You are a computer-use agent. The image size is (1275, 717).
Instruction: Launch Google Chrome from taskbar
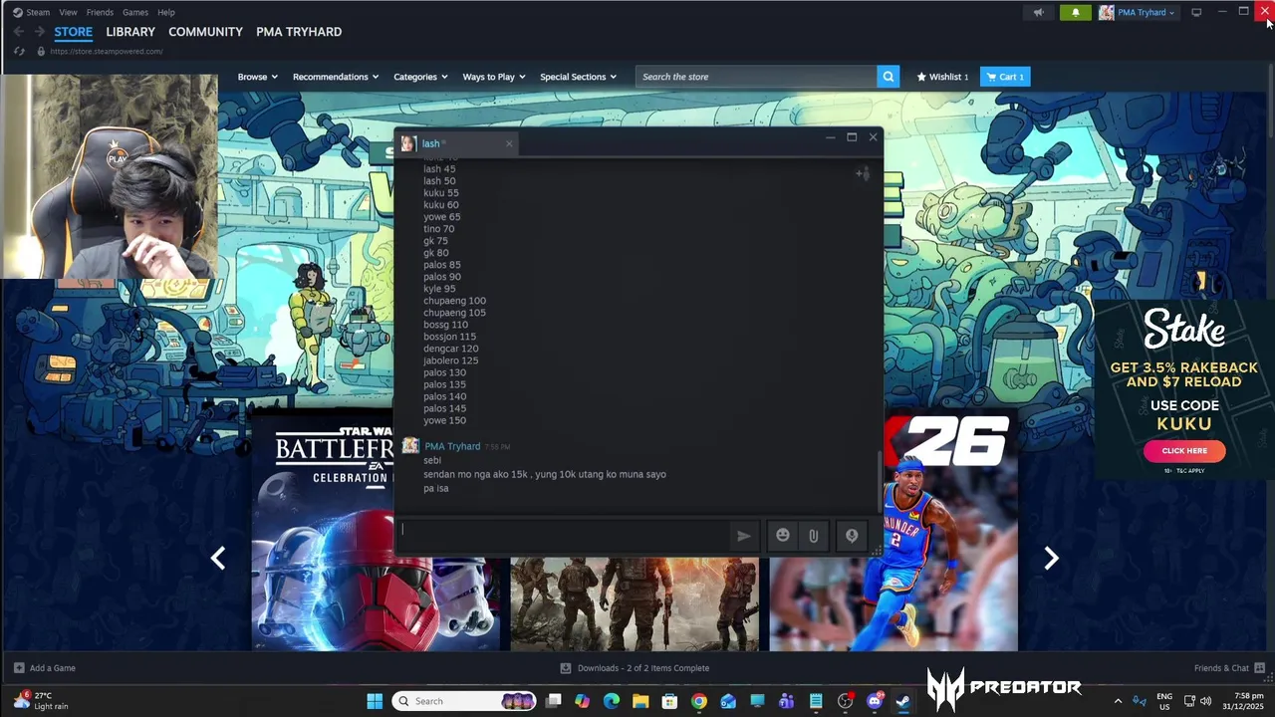point(699,701)
